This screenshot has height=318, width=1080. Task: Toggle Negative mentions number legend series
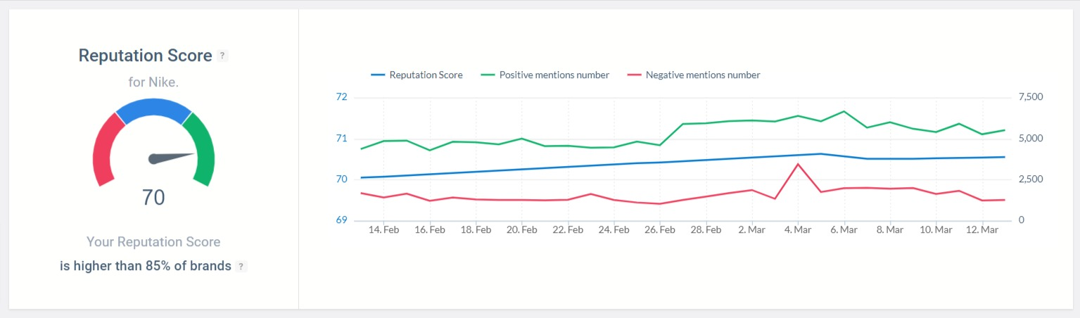coord(693,75)
